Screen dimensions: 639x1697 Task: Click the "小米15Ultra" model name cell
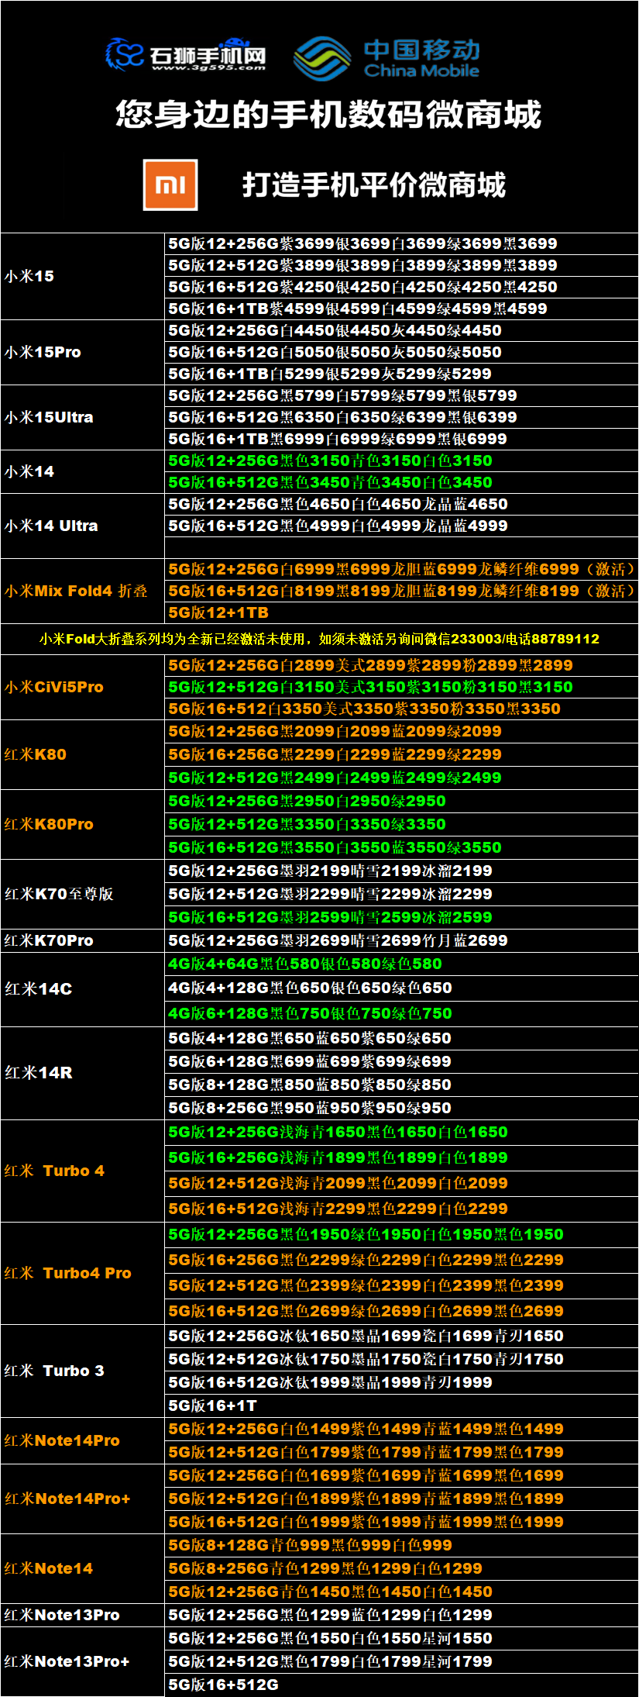(83, 417)
